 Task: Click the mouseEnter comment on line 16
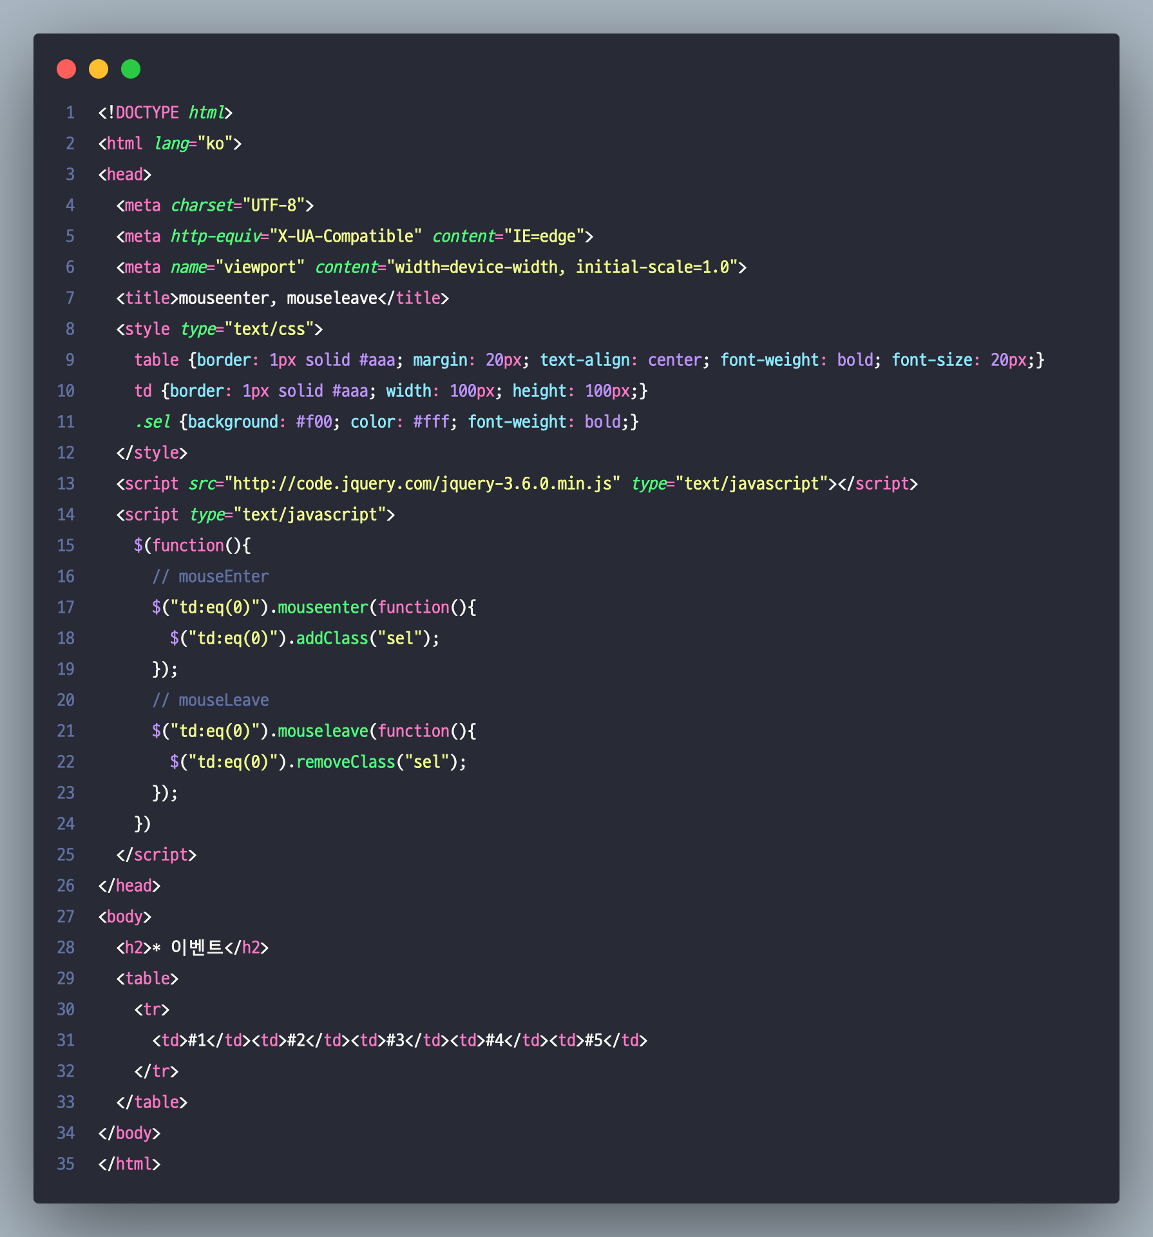211,576
